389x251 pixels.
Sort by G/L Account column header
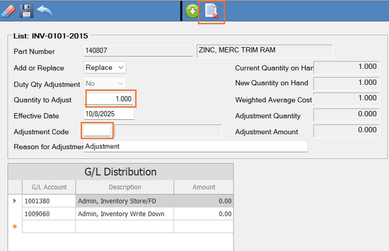click(49, 187)
